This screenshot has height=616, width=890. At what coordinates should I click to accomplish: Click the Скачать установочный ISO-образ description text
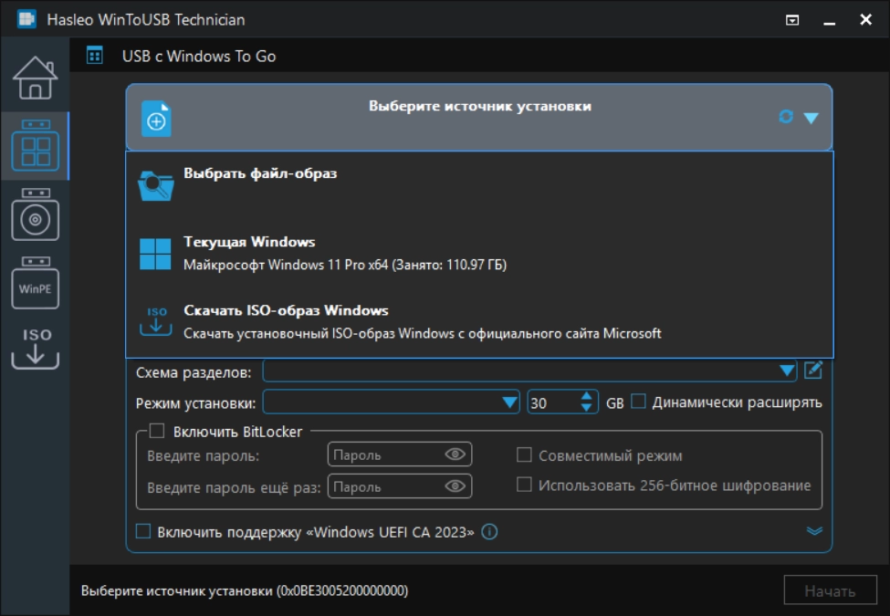pos(423,333)
